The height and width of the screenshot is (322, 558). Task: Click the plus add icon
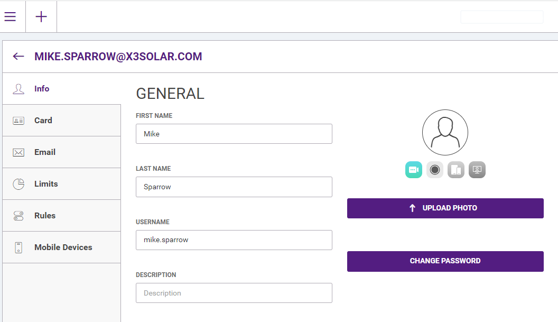point(41,17)
